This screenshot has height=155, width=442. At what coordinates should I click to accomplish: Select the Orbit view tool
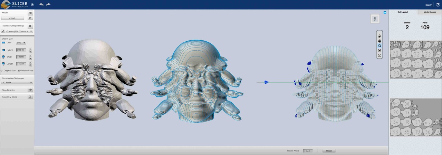point(379,35)
